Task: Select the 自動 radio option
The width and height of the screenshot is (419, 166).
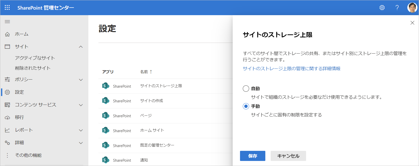Action: [246, 88]
